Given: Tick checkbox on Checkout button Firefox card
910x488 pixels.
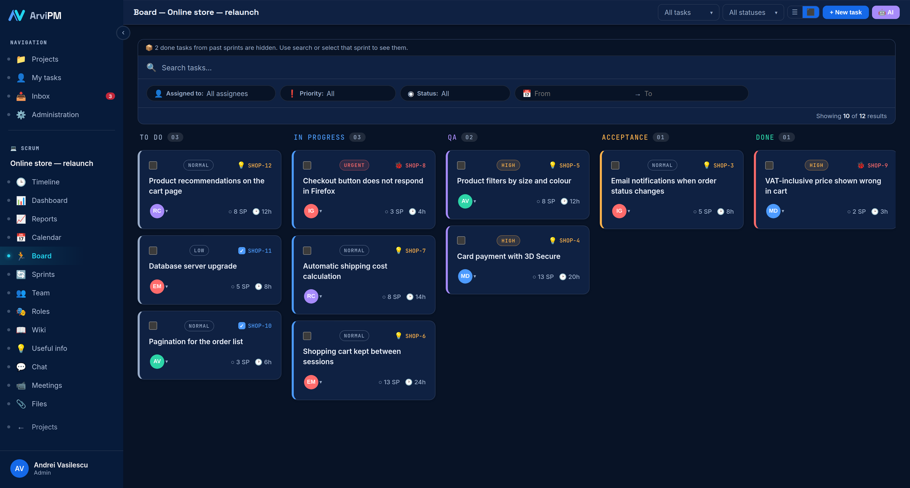Looking at the screenshot, I should [x=307, y=165].
